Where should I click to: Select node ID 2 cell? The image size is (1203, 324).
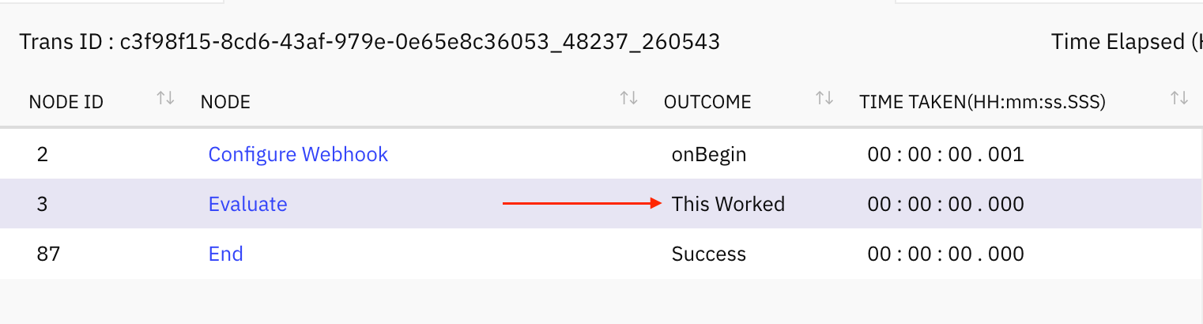coord(42,154)
